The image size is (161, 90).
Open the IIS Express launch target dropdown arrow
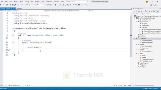coord(54,5)
